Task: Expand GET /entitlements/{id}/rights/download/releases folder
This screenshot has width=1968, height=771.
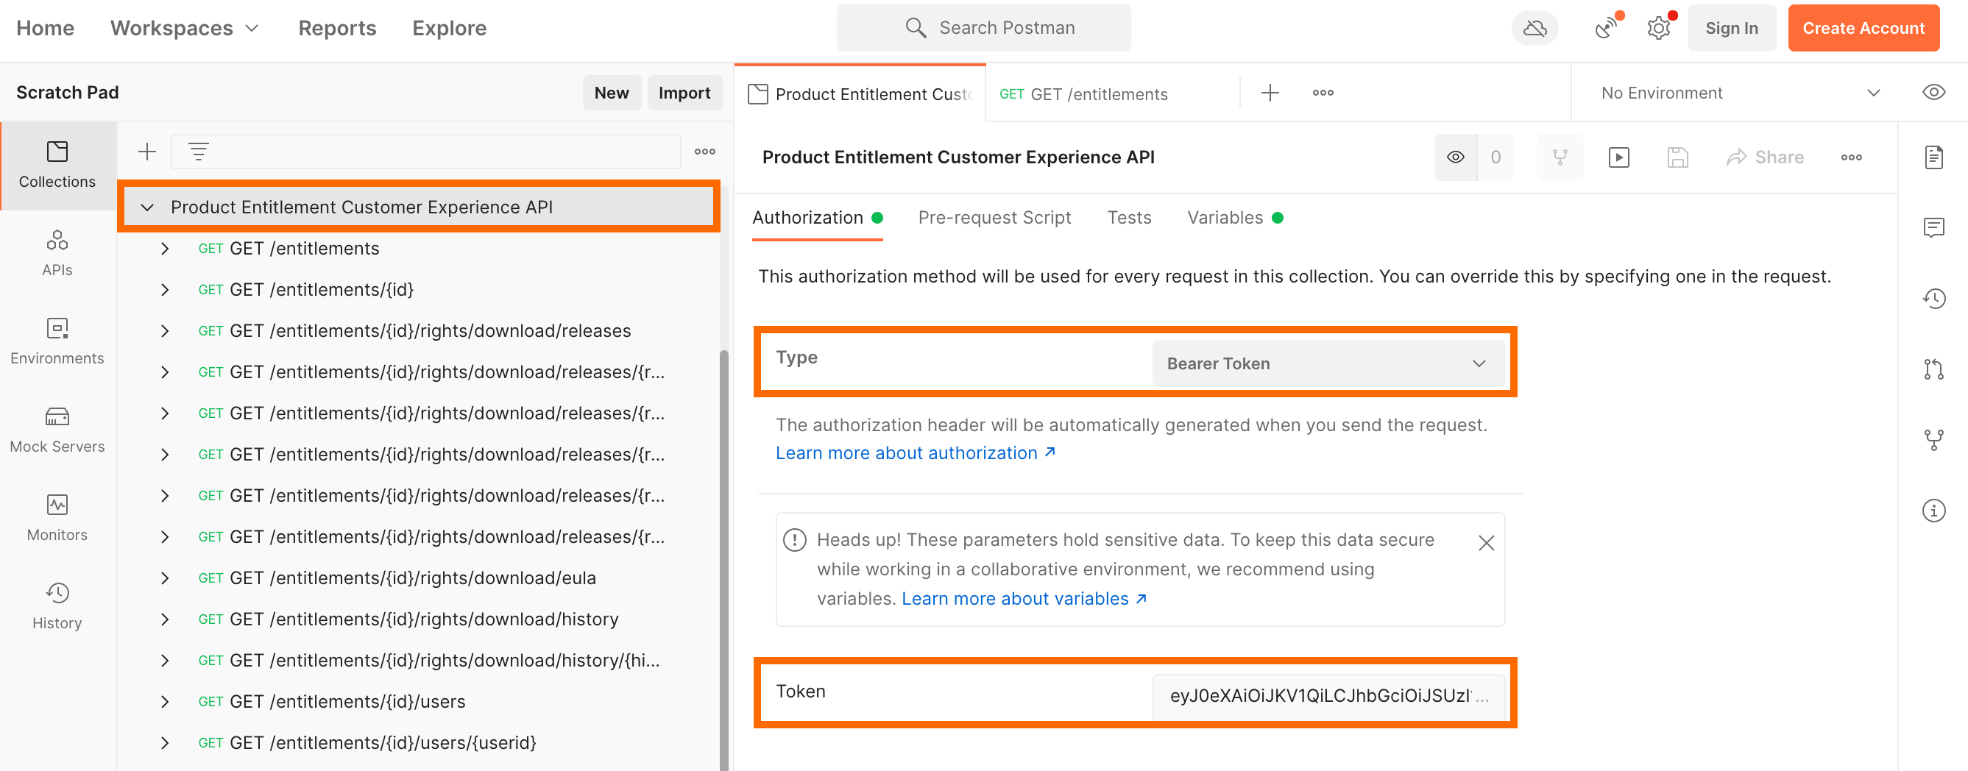Action: click(165, 331)
